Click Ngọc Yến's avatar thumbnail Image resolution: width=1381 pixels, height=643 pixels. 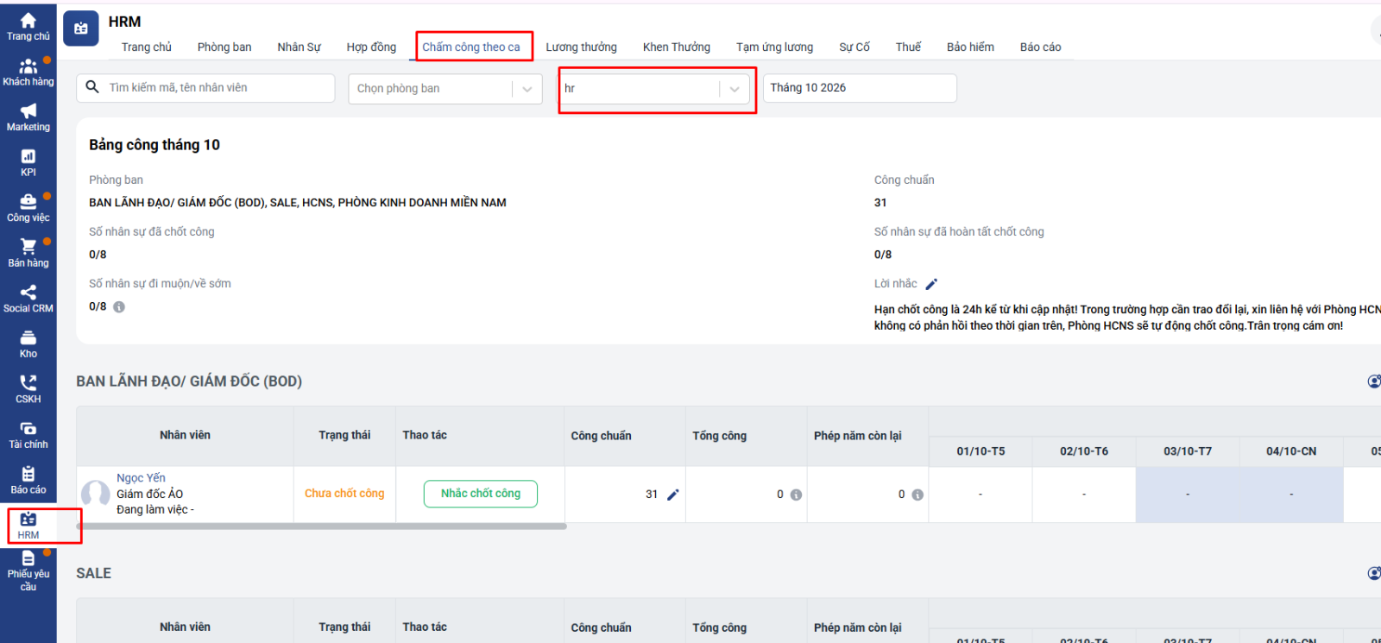[x=95, y=494]
